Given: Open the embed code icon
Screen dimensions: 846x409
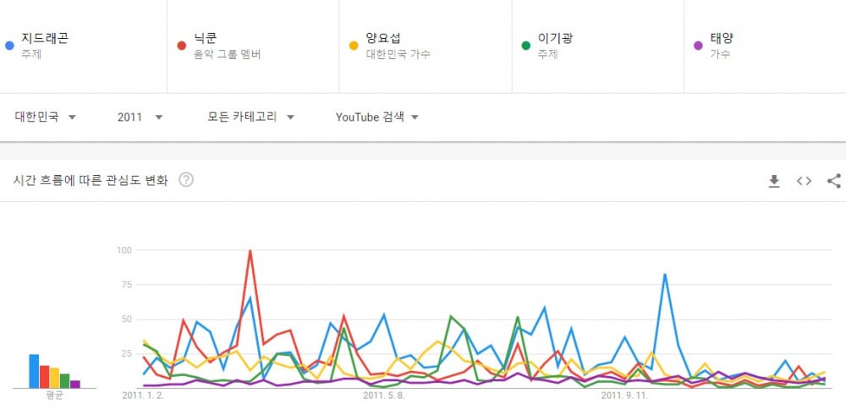Looking at the screenshot, I should click(x=804, y=181).
